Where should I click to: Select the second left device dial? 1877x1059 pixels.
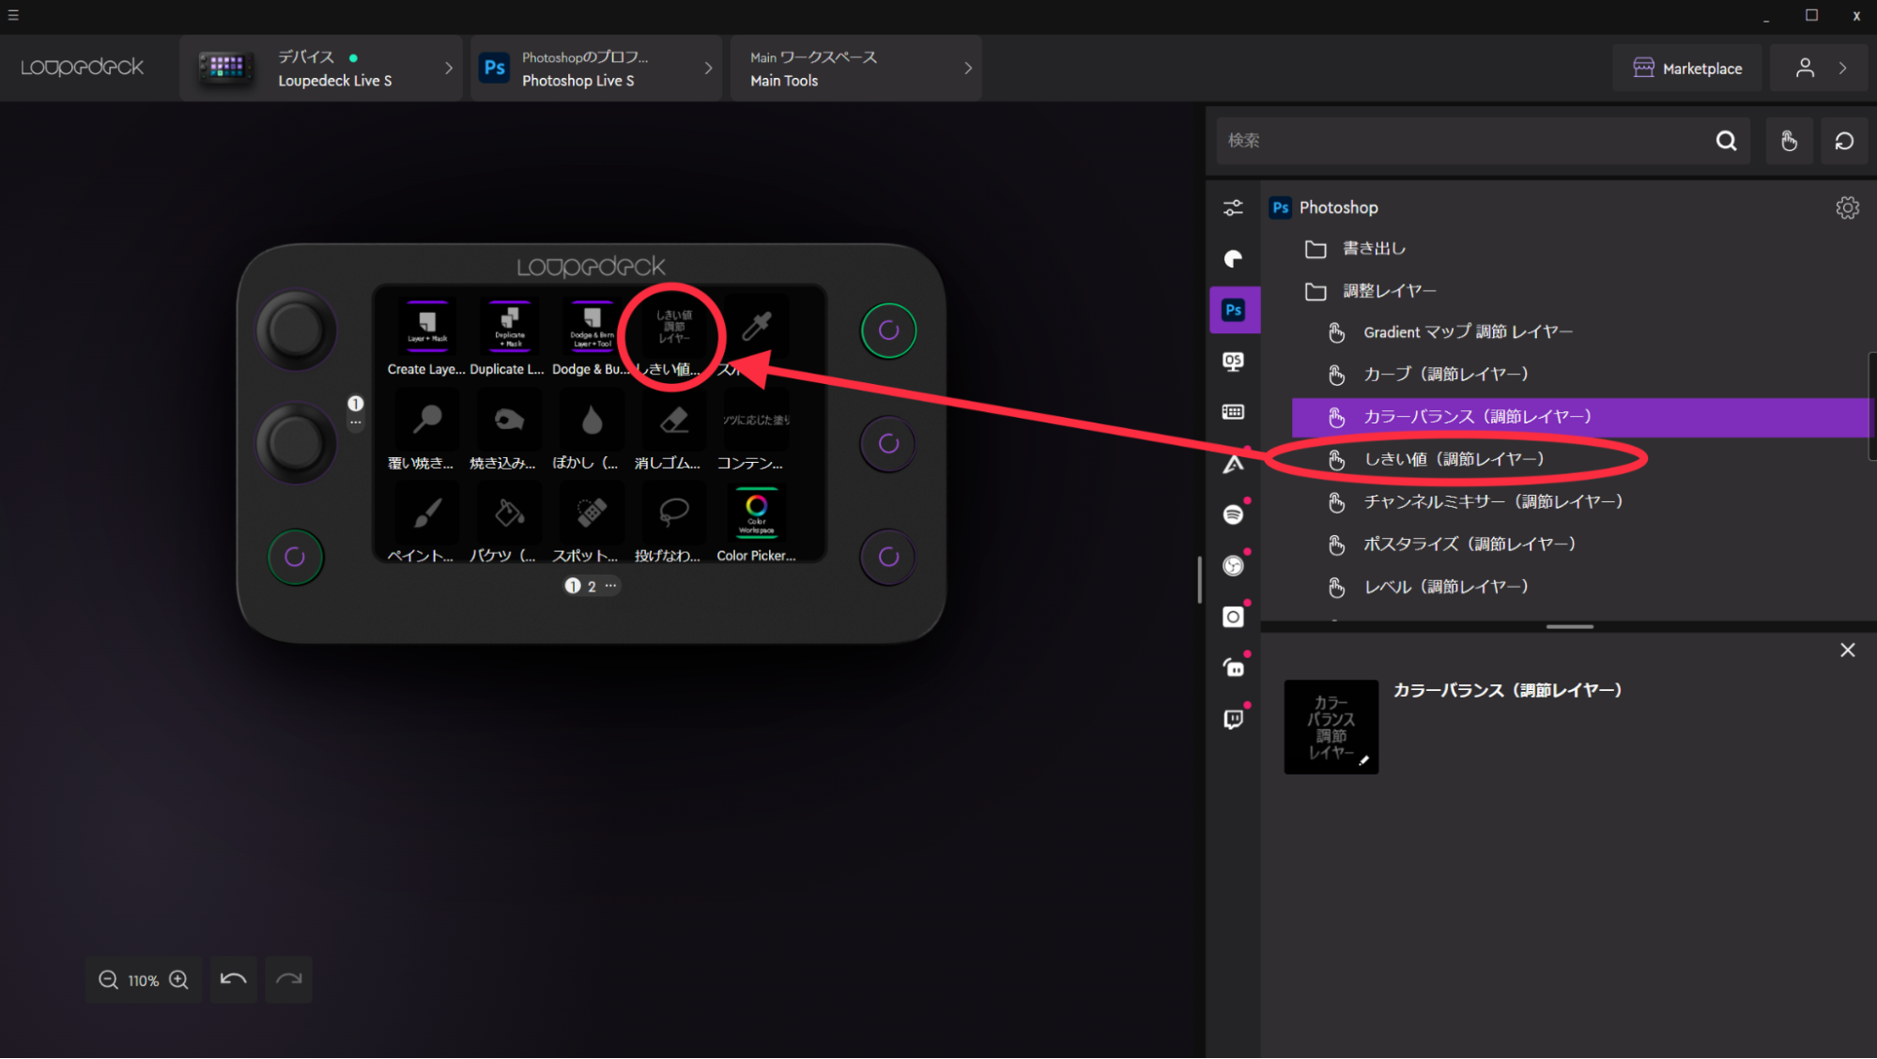click(296, 443)
